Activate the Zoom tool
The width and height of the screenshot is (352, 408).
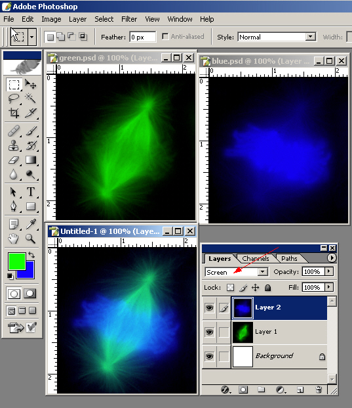click(31, 238)
